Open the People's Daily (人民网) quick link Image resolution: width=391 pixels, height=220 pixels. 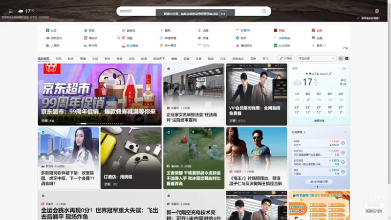[53, 45]
